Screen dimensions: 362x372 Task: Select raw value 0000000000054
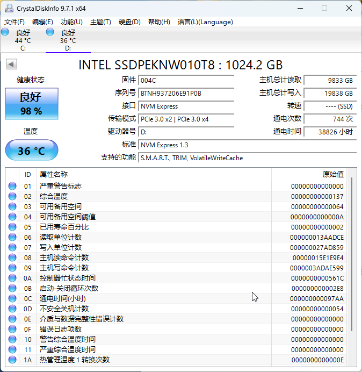coord(317,309)
